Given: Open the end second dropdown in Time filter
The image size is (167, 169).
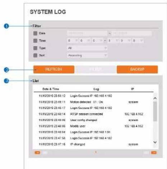Looking at the screenshot, I should (138, 41).
